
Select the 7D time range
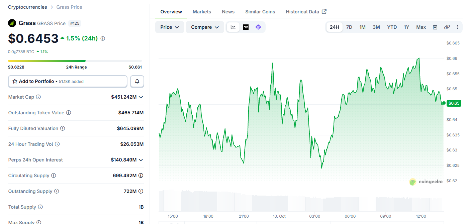(x=349, y=27)
